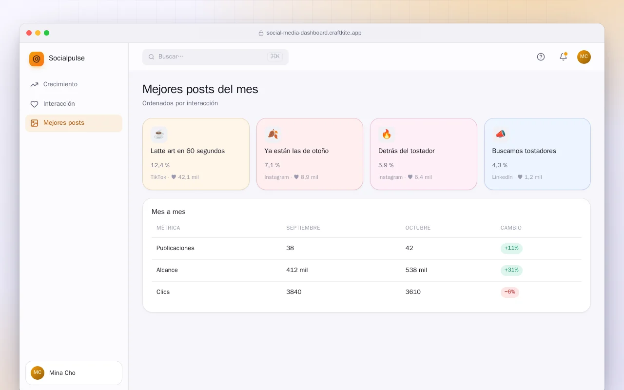Click the megaphone icon on Buscamos card

click(x=500, y=134)
